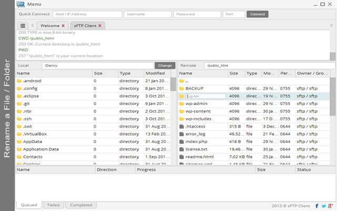Image resolution: width=337 pixels, height=211 pixels.
Task: Select the .android folder icon
Action: click(x=19, y=81)
